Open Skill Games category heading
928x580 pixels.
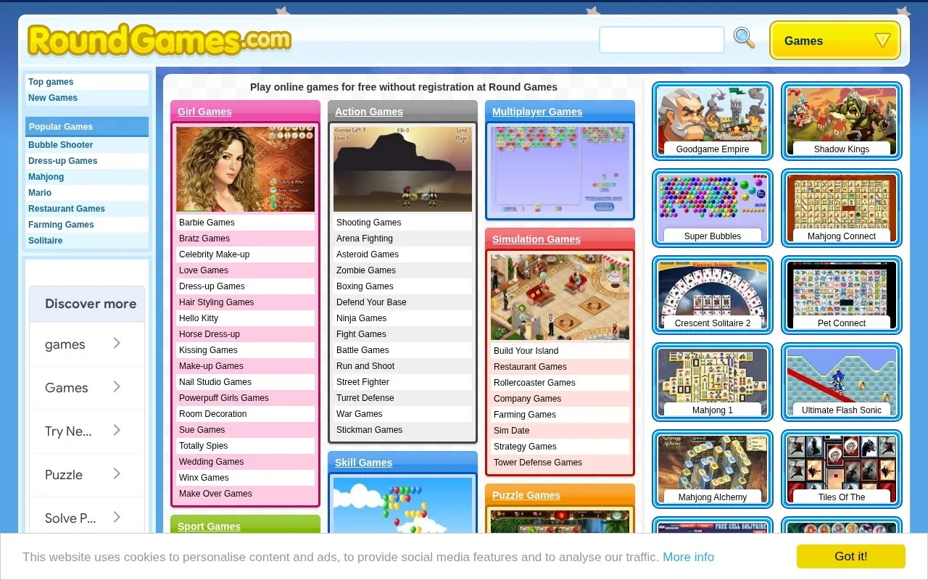click(x=363, y=463)
